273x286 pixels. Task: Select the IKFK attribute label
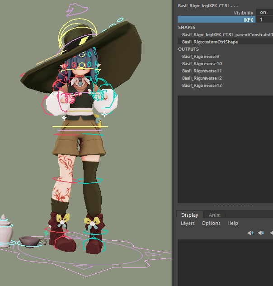(249, 20)
